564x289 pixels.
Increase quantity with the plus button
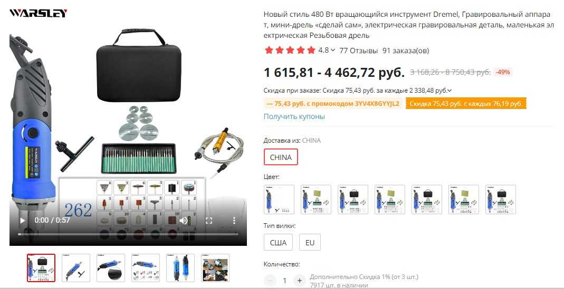pyautogui.click(x=299, y=281)
